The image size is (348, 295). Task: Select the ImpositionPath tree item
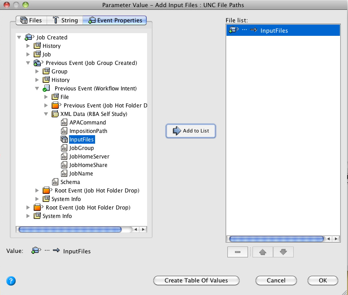(88, 131)
